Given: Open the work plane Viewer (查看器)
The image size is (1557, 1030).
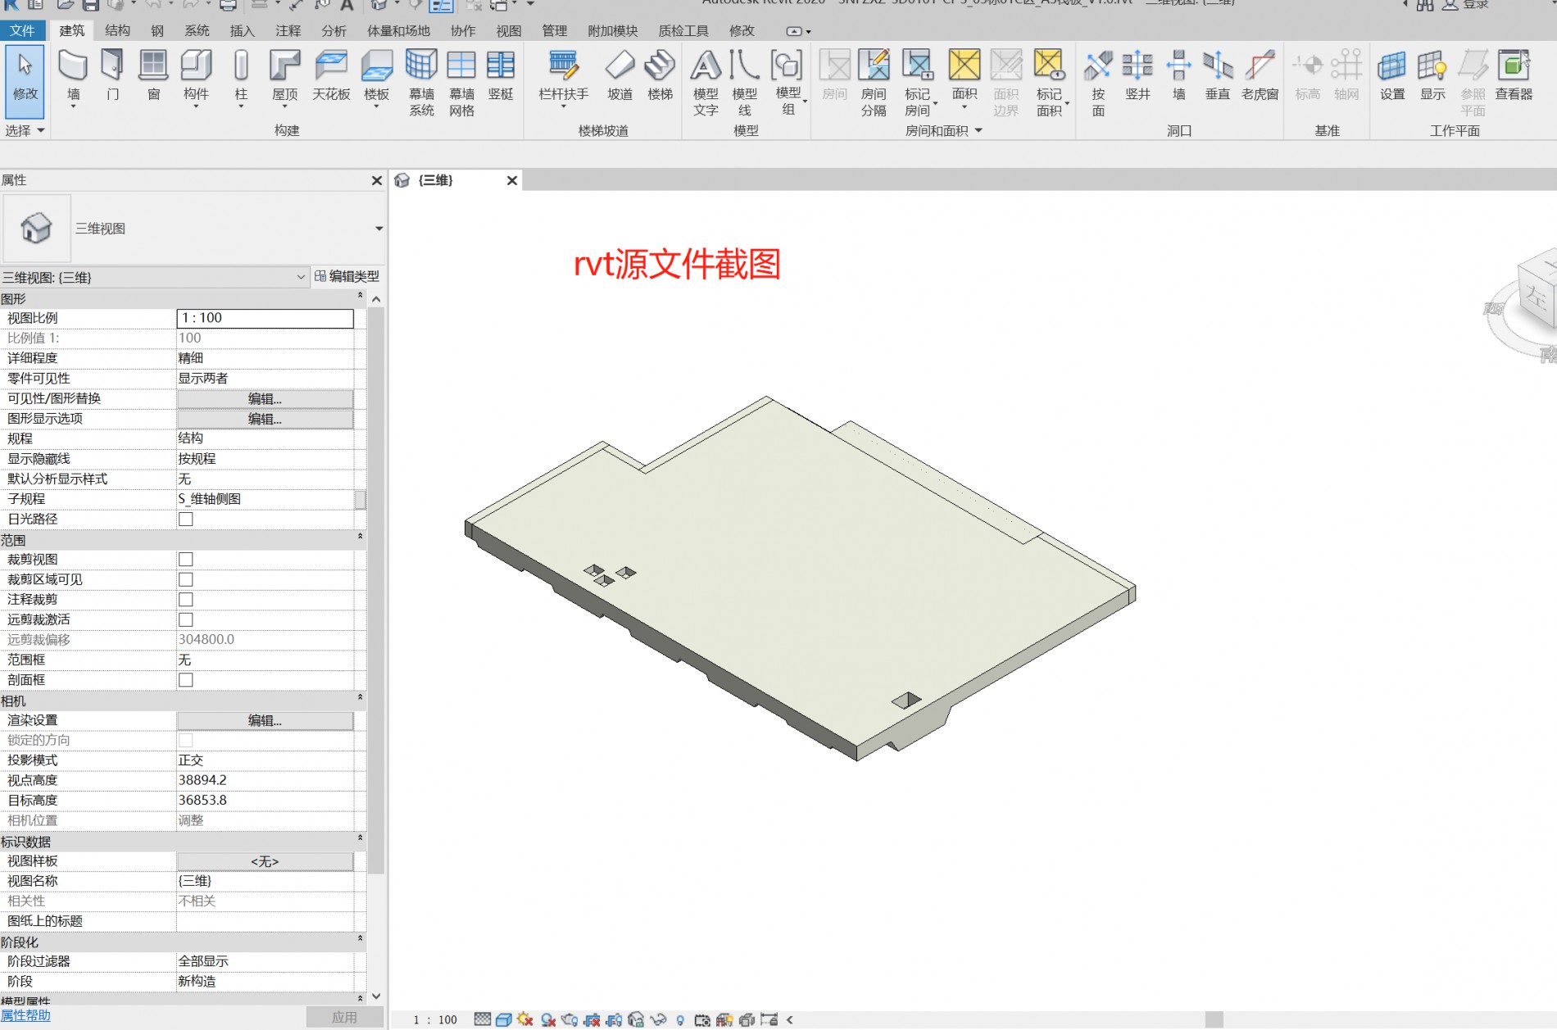Looking at the screenshot, I should tap(1514, 76).
